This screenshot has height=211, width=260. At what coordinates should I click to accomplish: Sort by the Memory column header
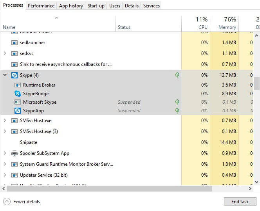(224, 23)
